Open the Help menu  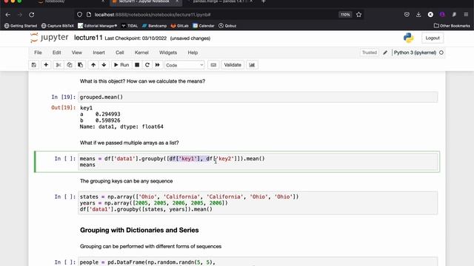(193, 52)
